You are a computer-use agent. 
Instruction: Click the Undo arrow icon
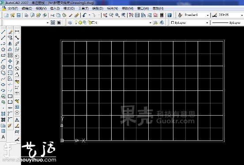(85, 15)
